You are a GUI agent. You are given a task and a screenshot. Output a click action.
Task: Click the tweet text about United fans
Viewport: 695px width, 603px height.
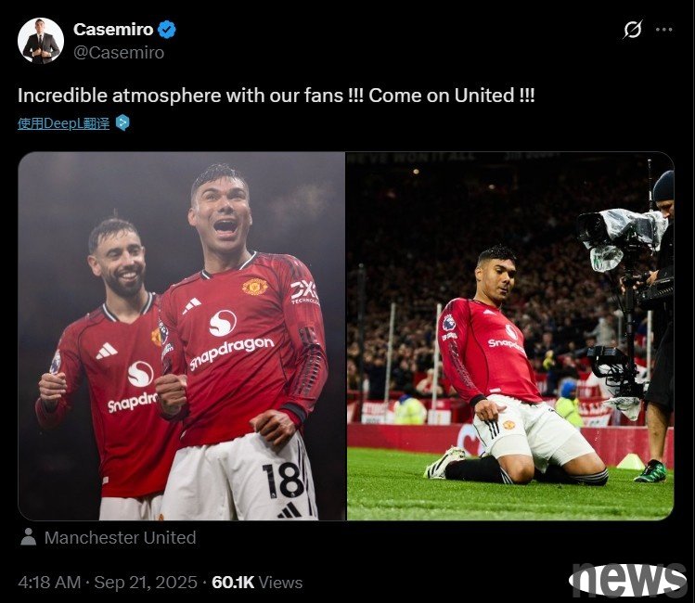277,96
